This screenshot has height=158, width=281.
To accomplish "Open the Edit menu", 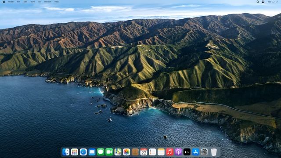I will [x=25, y=2].
